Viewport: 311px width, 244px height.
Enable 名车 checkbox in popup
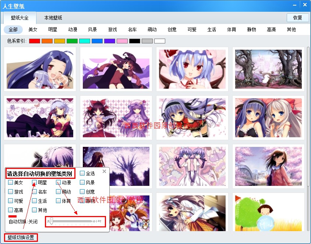tap(35, 191)
